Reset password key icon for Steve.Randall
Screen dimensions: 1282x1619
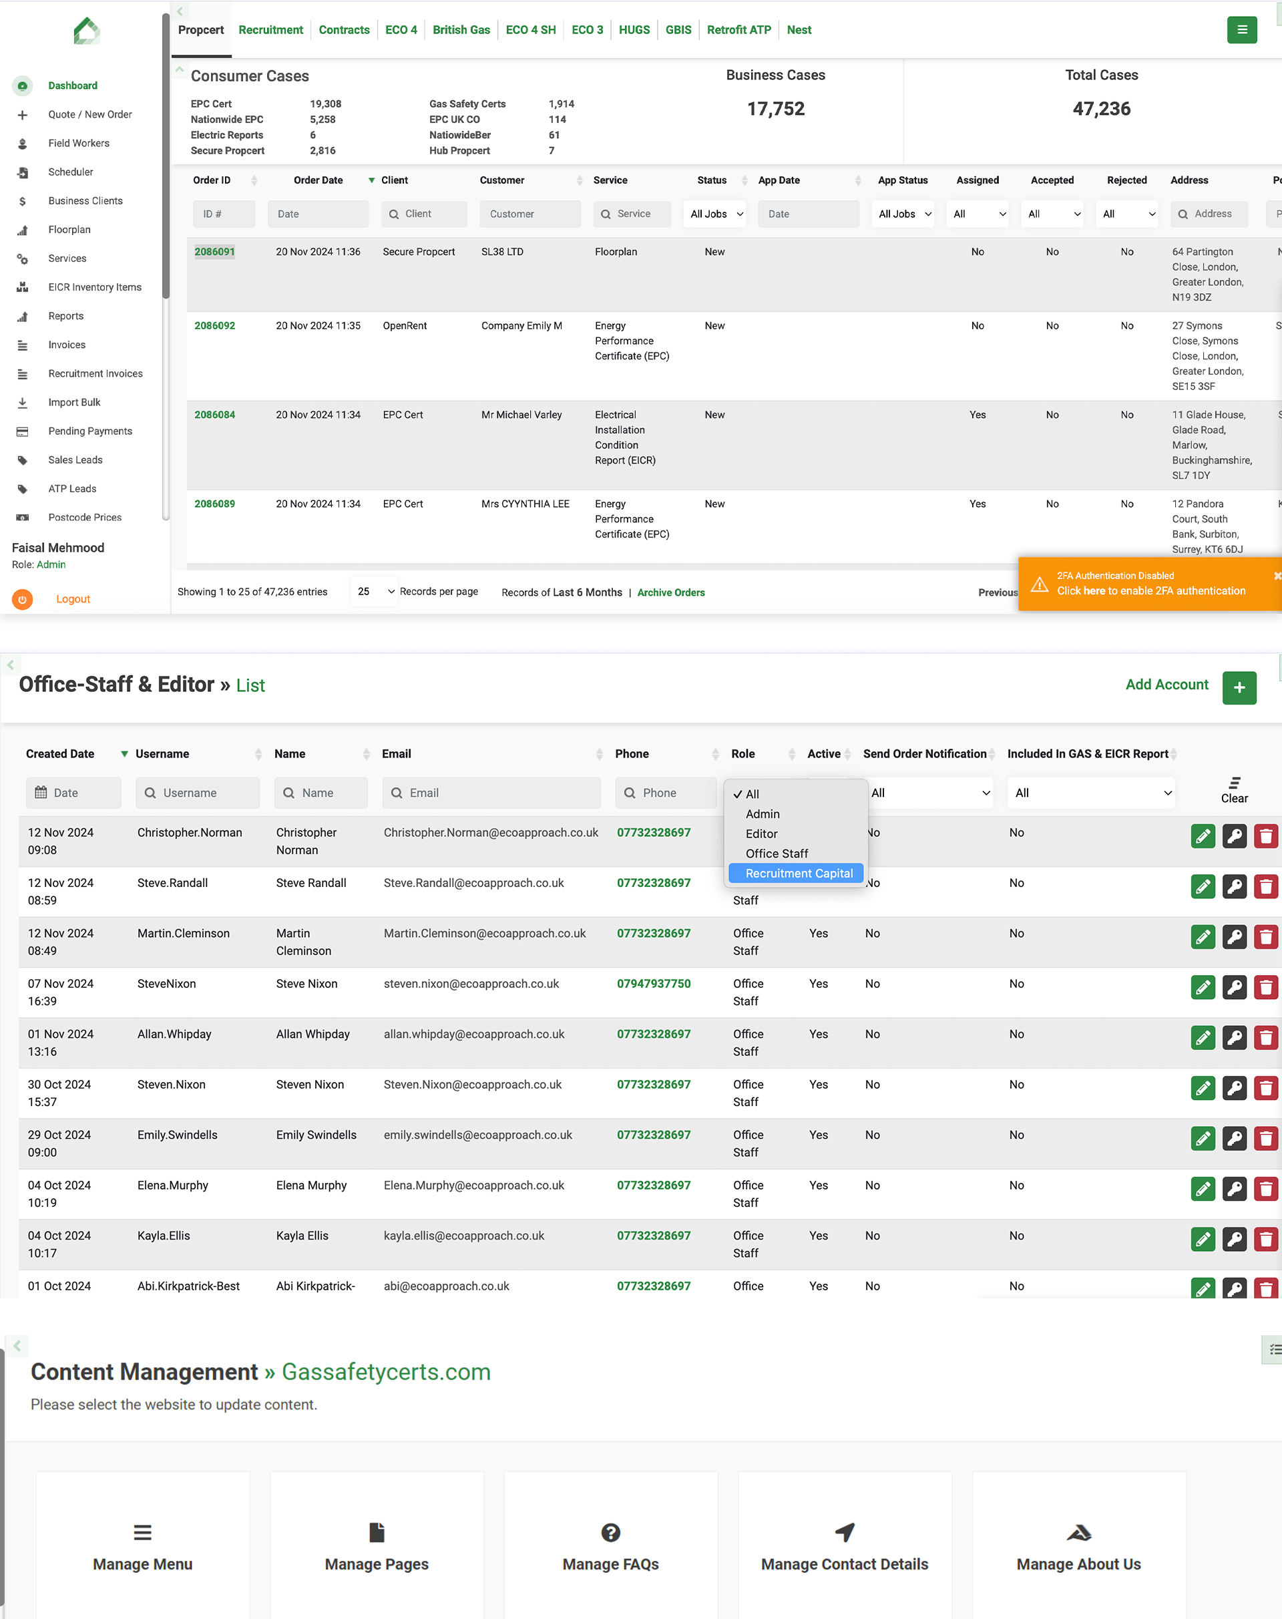[1234, 886]
